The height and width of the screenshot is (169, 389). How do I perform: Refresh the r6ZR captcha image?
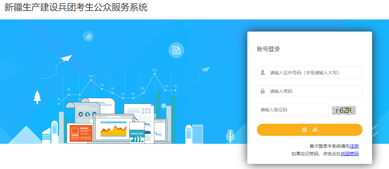[x=344, y=110]
